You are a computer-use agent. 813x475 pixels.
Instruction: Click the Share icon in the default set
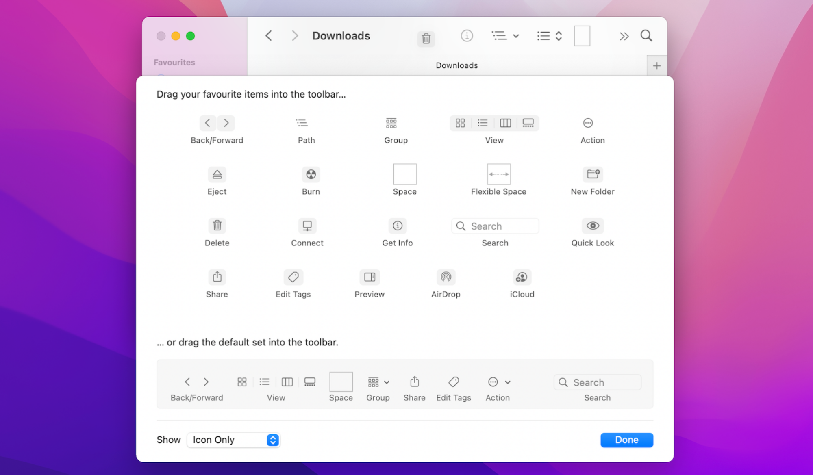[x=414, y=382]
